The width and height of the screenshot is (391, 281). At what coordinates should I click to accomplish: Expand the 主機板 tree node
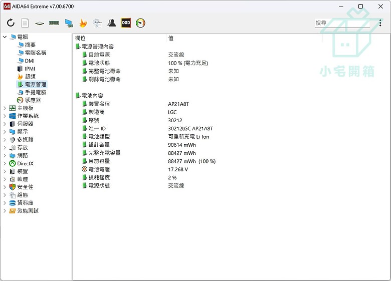pos(5,108)
